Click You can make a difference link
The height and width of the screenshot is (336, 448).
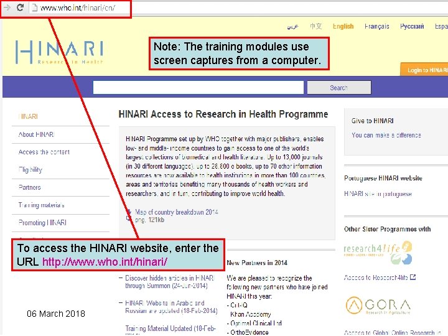coord(386,135)
